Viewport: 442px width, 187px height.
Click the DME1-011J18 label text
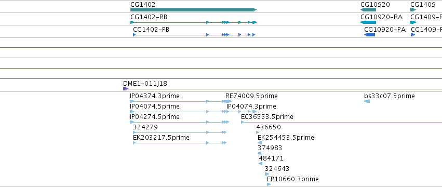point(145,84)
